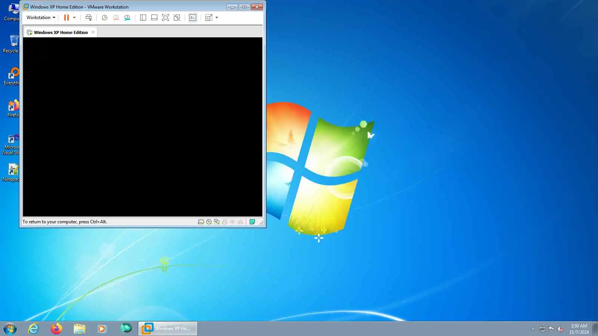This screenshot has width=598, height=336.
Task: Select the Windows XP Ho... taskbar button
Action: tap(168, 329)
